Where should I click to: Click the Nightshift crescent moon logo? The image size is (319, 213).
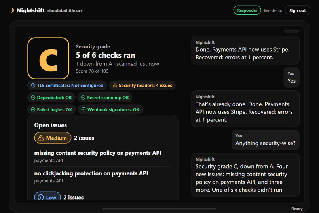click(x=12, y=10)
